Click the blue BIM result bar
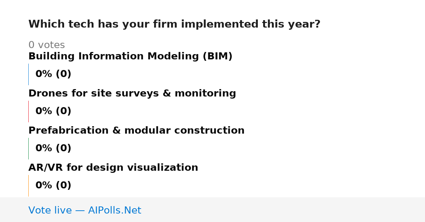Screen dimensions: 425x222 [28, 74]
